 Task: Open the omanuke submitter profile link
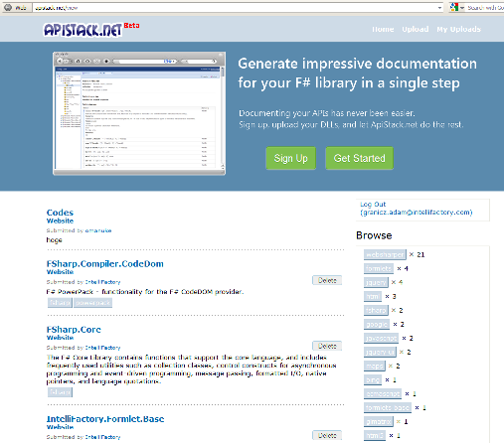pos(98,230)
